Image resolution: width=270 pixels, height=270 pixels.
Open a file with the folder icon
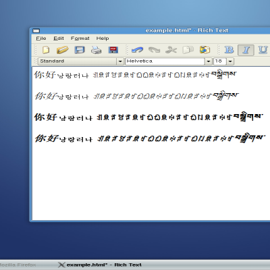click(x=62, y=50)
